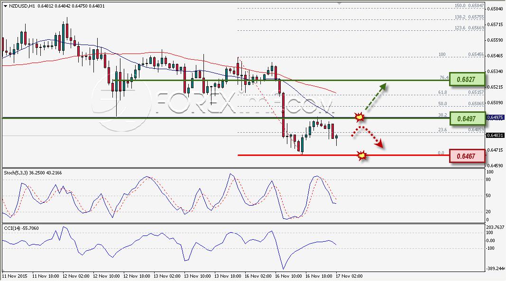
Task: Select the 16 Nov 02:00 time axis label
Action: pyautogui.click(x=258, y=276)
